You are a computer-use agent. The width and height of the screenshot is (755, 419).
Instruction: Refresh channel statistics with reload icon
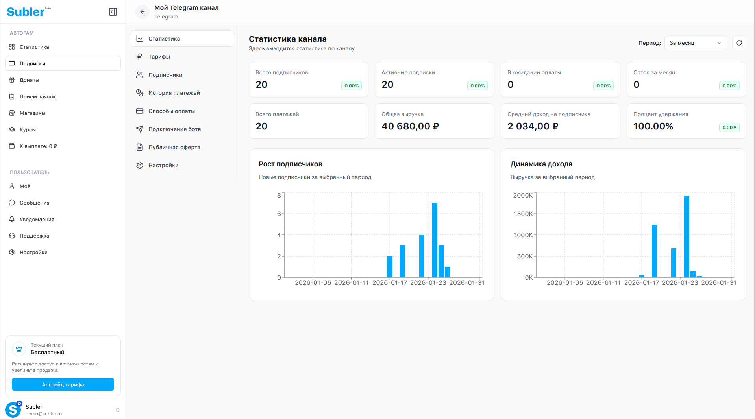coord(739,43)
